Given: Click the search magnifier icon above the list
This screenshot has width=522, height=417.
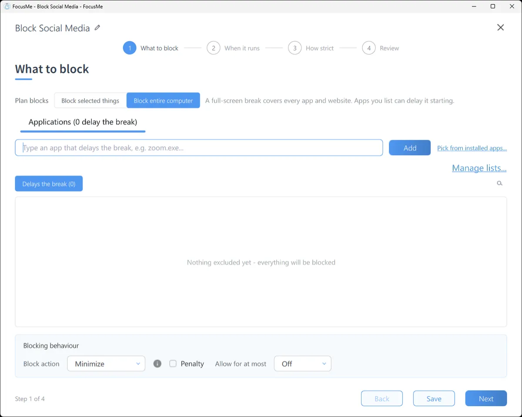Looking at the screenshot, I should pyautogui.click(x=500, y=183).
